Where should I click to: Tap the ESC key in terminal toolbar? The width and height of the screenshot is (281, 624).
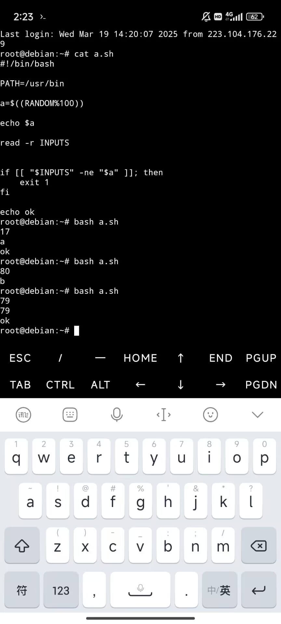click(20, 358)
